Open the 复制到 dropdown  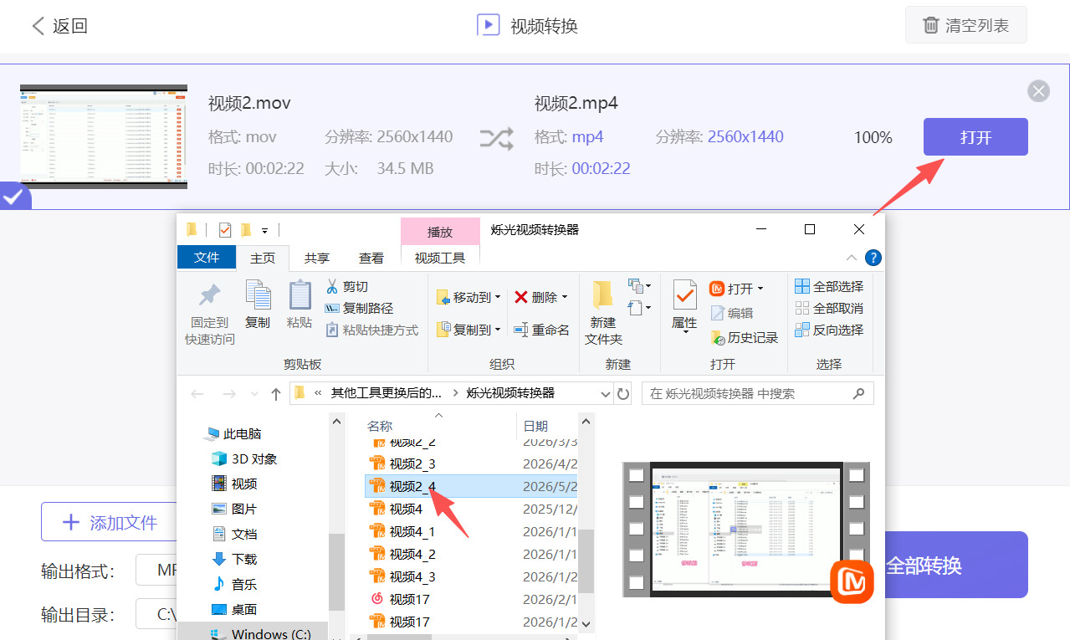point(468,330)
